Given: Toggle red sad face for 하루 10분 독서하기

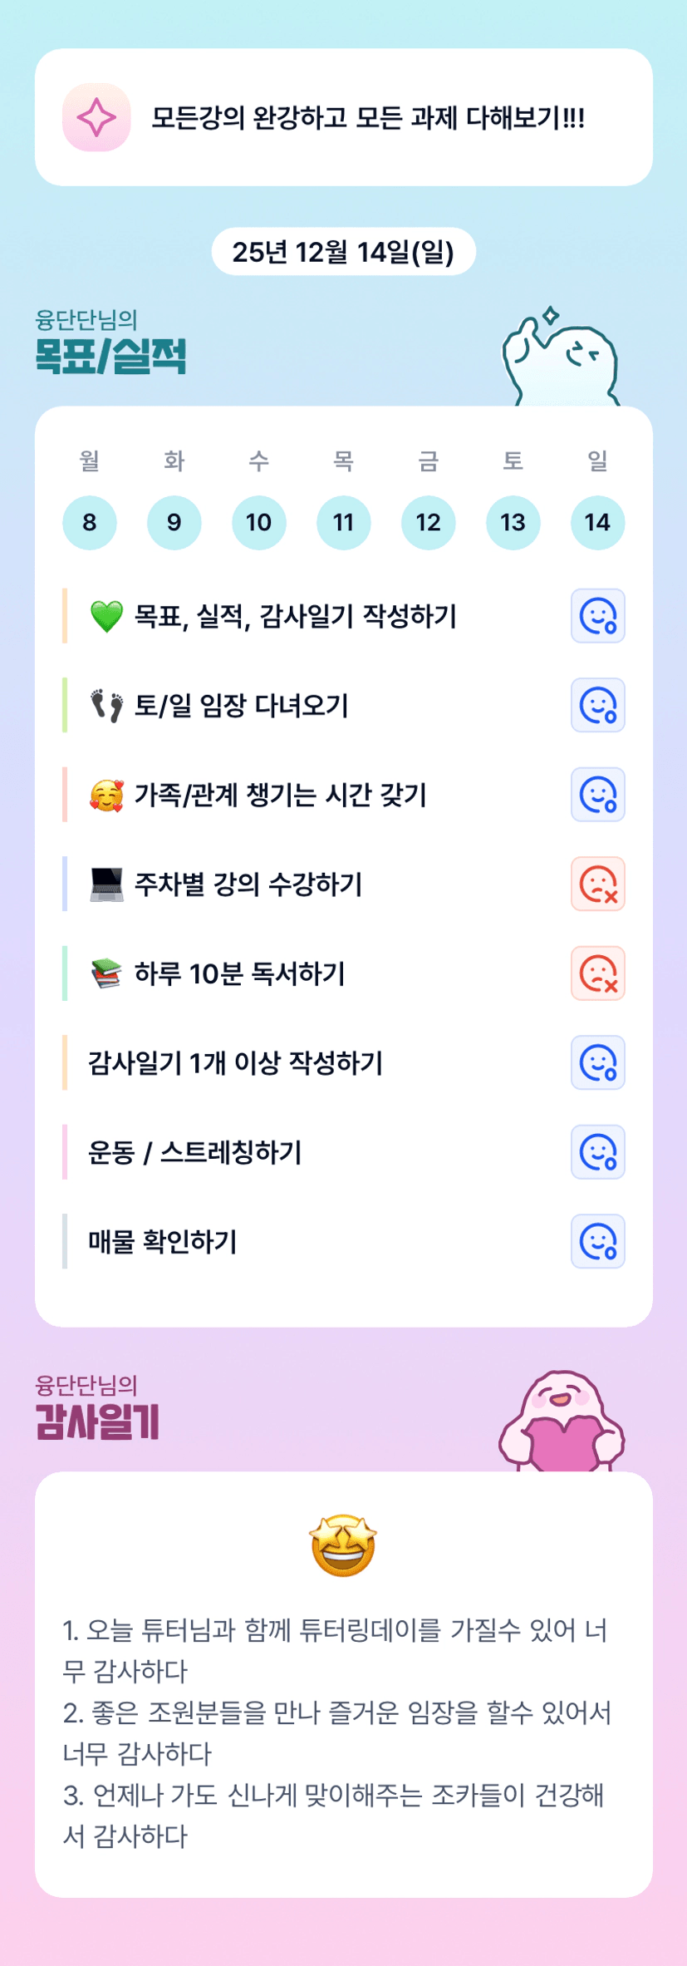Looking at the screenshot, I should point(597,973).
